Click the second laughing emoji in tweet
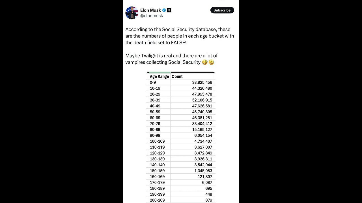 click(x=211, y=62)
